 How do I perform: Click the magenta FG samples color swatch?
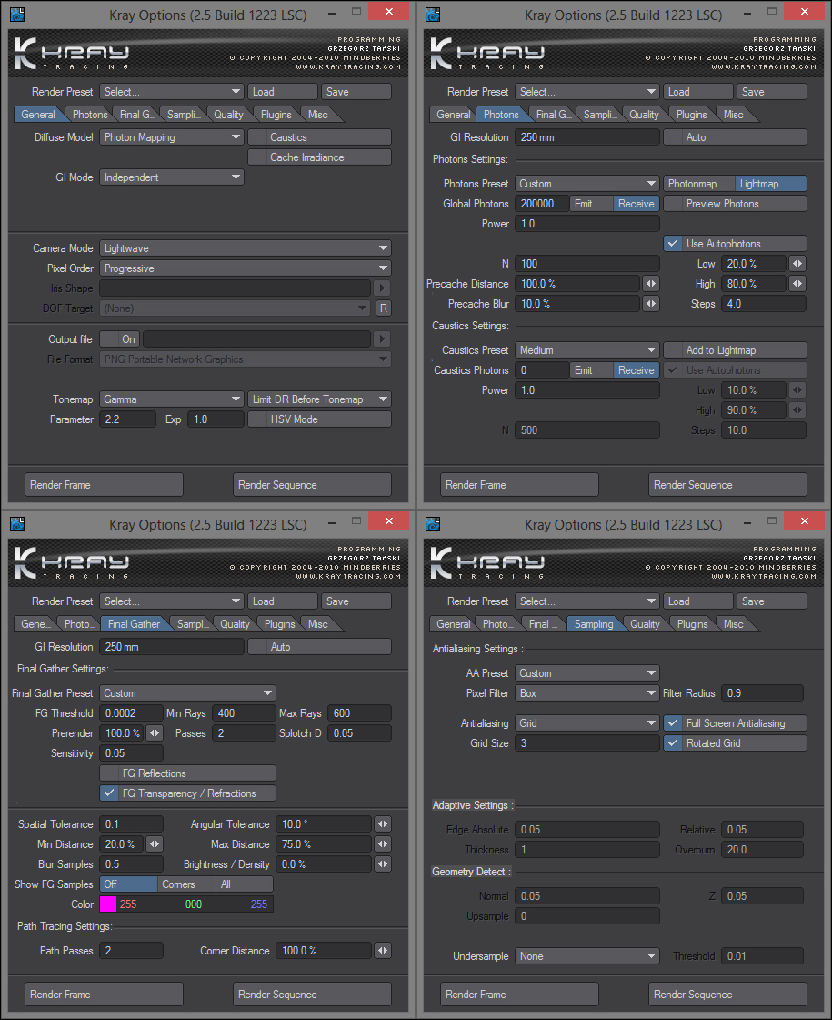pyautogui.click(x=108, y=904)
